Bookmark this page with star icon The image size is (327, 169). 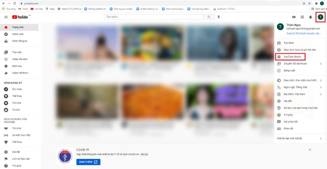click(x=309, y=4)
